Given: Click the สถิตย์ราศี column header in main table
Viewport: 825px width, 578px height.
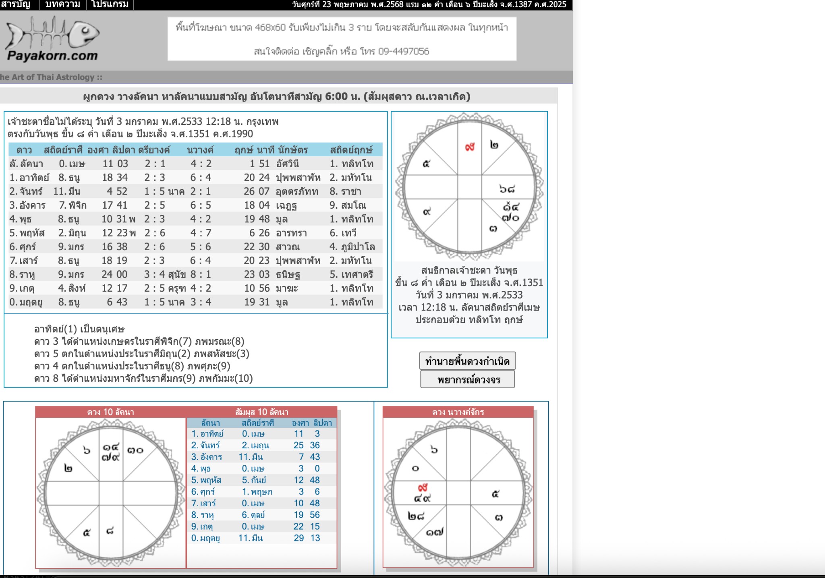Looking at the screenshot, I should pos(63,150).
